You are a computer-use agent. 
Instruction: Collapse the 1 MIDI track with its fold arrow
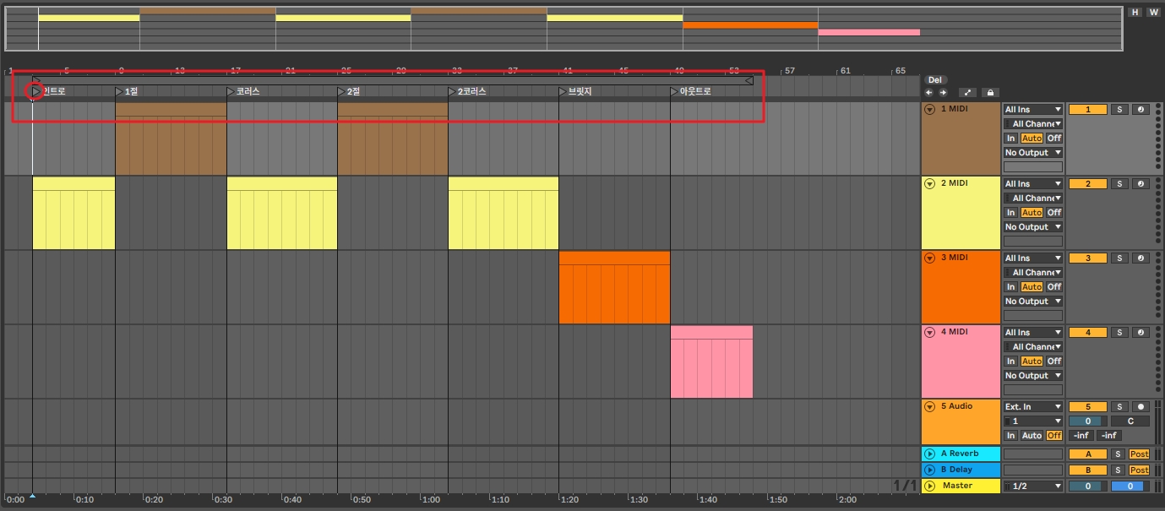pyautogui.click(x=930, y=109)
